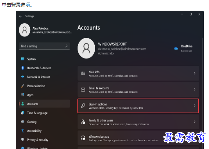This screenshot has width=209, height=149.
Task: Click the Privacy & security shield icon
Action: (x=23, y=139)
